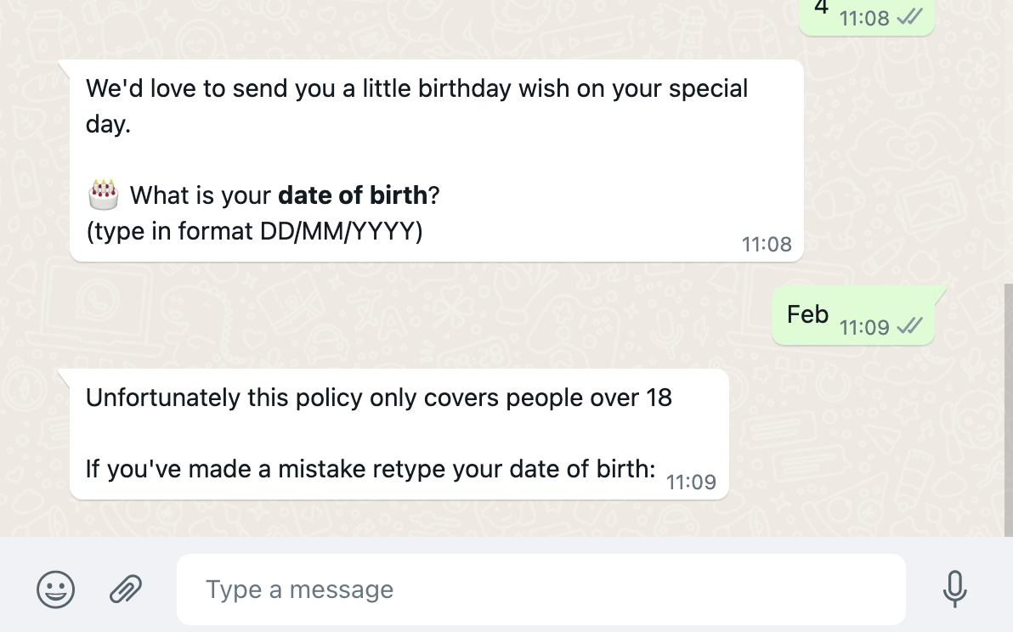Click the paperclip attach icon
Screen dimensions: 1013x632
tap(126, 589)
